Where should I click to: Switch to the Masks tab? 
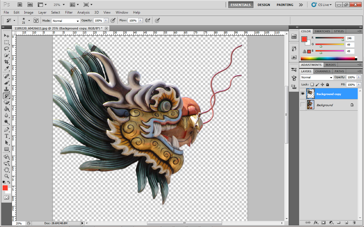click(331, 65)
